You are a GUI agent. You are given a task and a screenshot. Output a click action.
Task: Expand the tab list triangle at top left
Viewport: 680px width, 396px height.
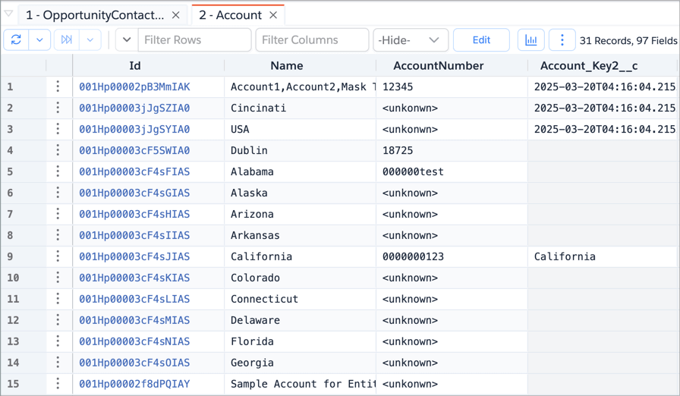point(8,14)
